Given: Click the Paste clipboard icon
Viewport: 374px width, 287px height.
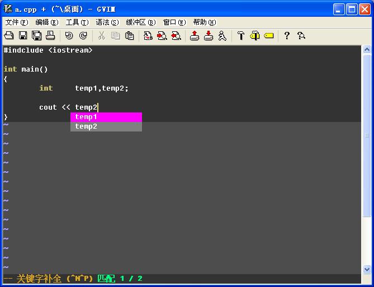Looking at the screenshot, I should tap(130, 36).
